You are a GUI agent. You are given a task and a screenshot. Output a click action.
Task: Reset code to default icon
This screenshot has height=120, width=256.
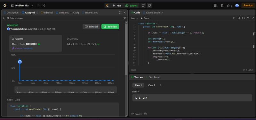click(248, 18)
